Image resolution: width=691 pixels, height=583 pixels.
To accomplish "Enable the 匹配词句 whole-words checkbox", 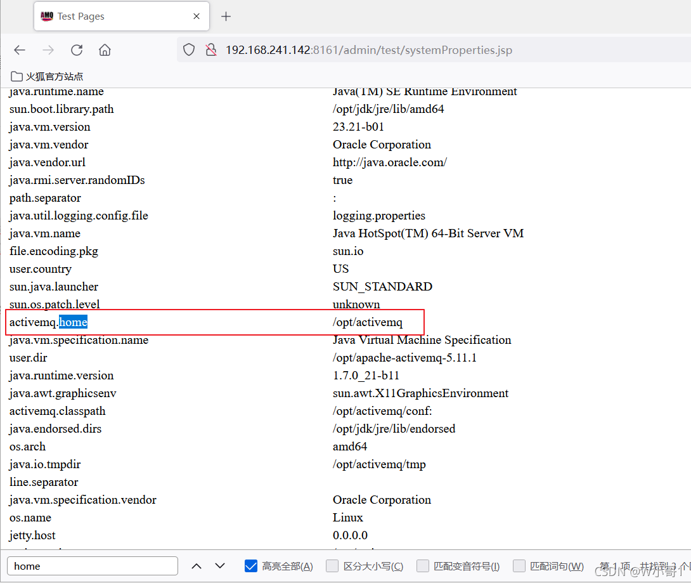I will tap(519, 566).
